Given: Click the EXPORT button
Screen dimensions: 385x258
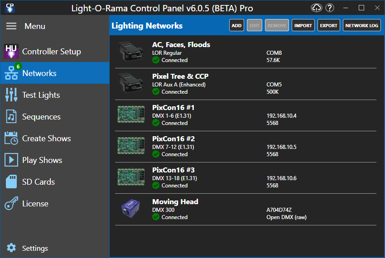Looking at the screenshot, I should coord(328,25).
